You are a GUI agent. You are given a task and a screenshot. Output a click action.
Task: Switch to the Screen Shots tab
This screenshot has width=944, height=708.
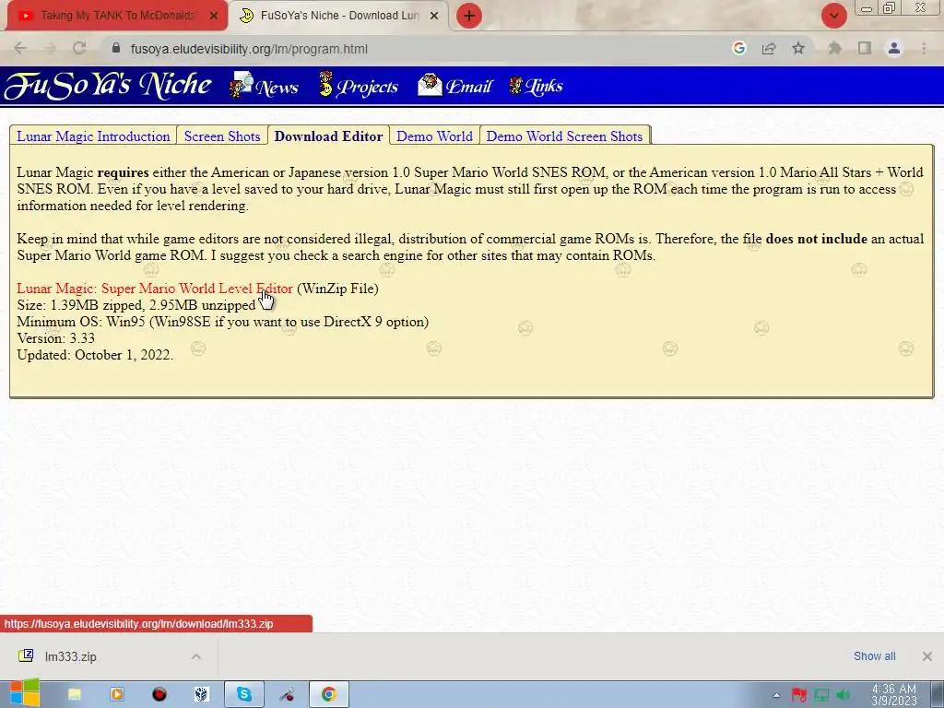pyautogui.click(x=222, y=136)
